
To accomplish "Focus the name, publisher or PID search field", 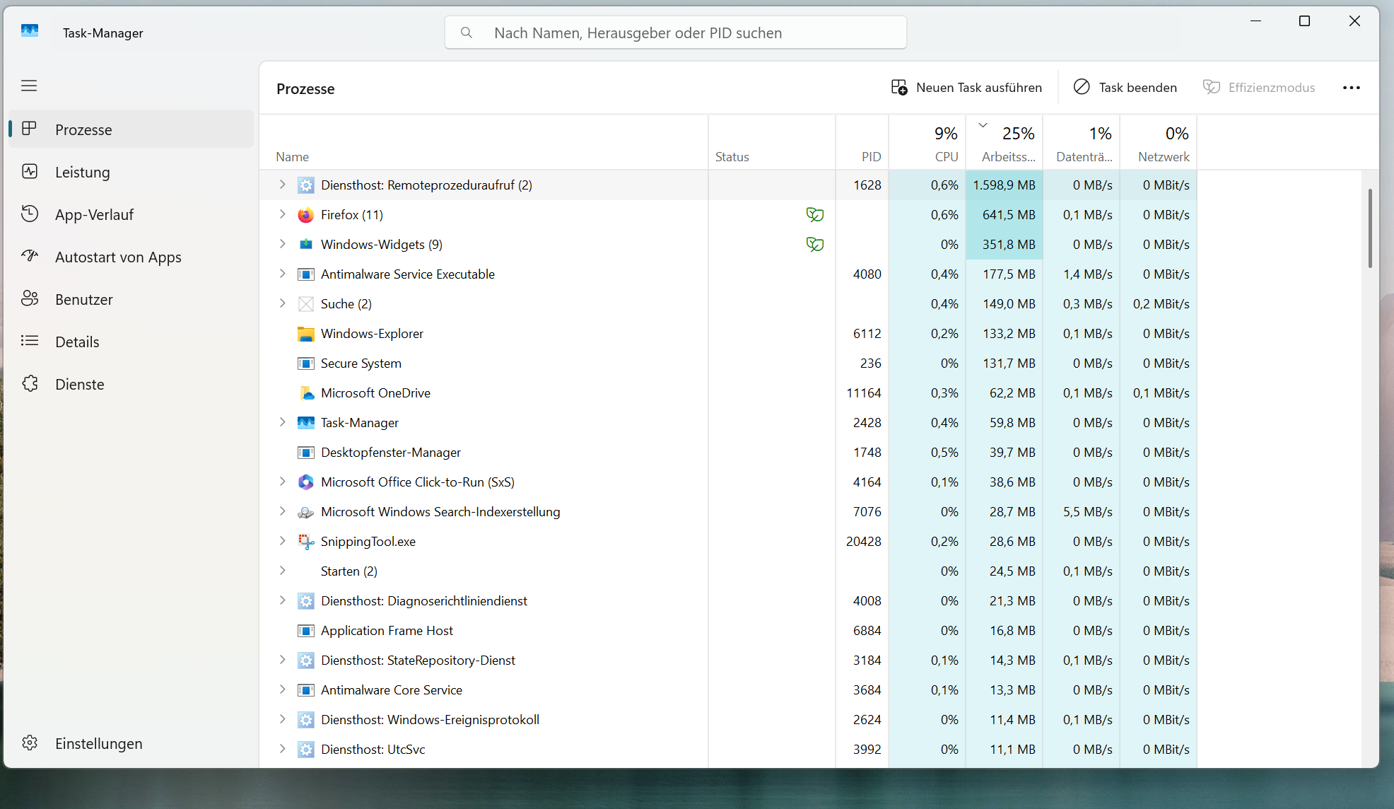I will tap(675, 33).
